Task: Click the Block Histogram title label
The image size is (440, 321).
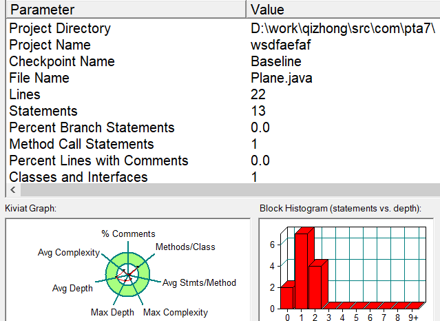Action: pyautogui.click(x=340, y=209)
